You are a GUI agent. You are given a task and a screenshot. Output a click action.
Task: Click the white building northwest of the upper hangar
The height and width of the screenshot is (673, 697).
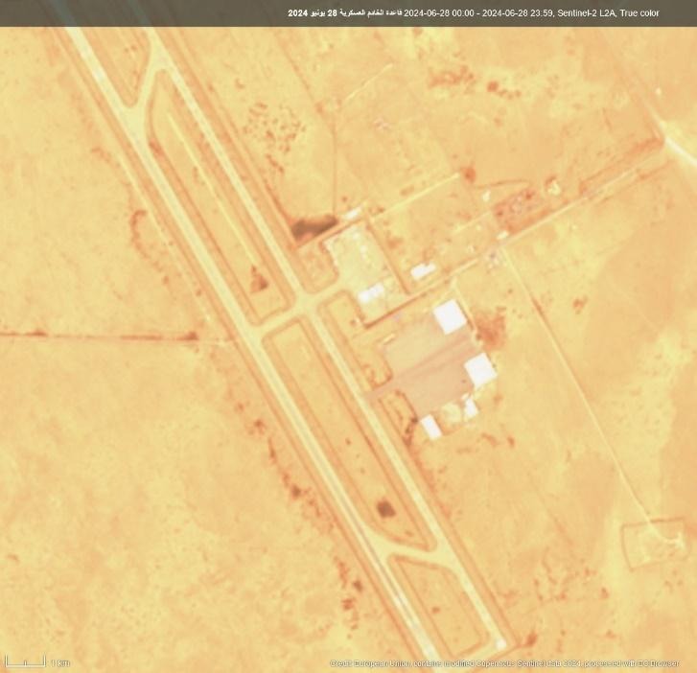coord(372,292)
